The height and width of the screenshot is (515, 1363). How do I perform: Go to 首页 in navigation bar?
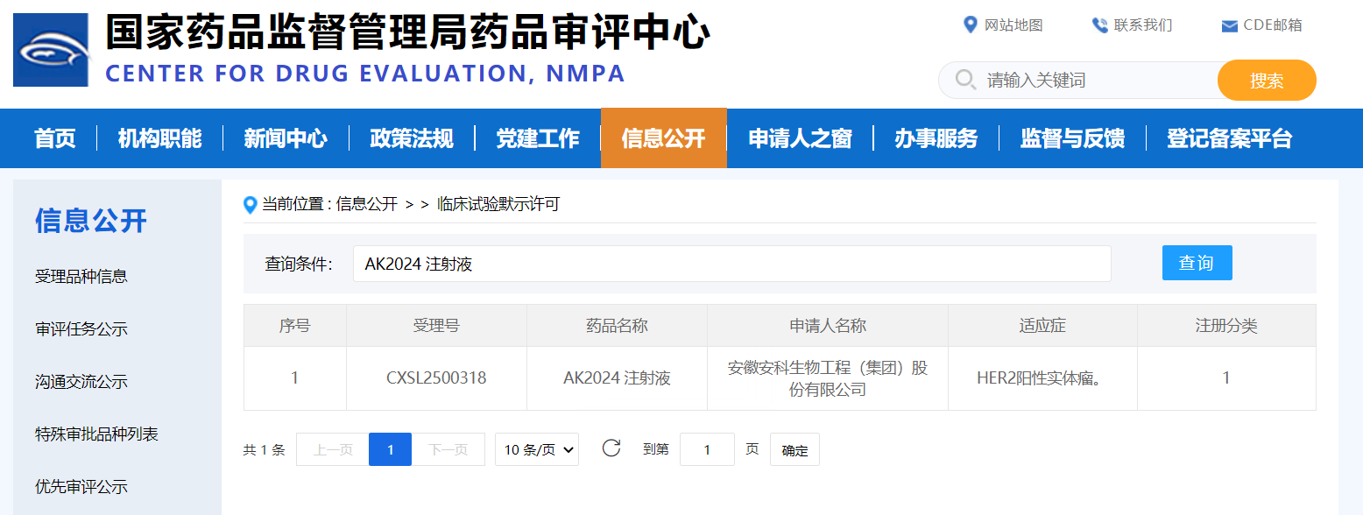(x=55, y=138)
